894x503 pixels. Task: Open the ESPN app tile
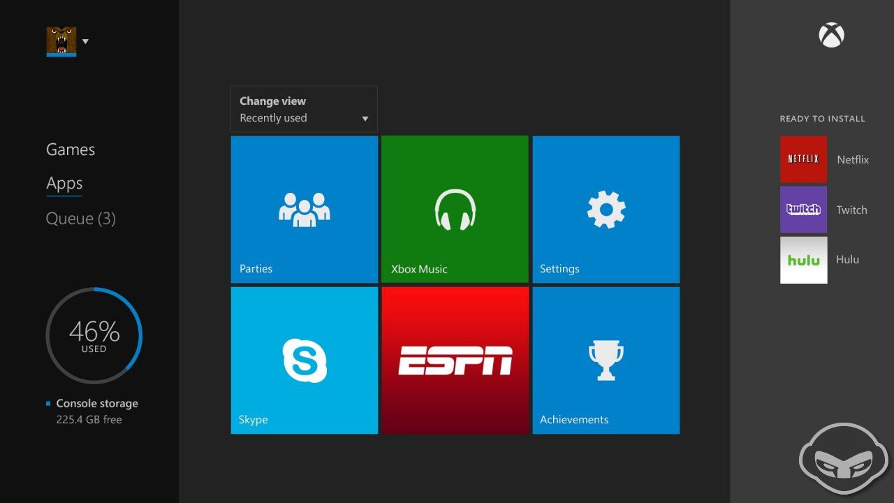point(455,360)
